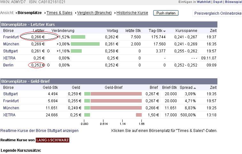The height and width of the screenshot is (154, 242).
Task: Click München green change bar +3,06%
Action: click(85, 44)
